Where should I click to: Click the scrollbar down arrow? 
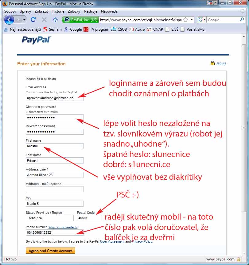pos(244,253)
